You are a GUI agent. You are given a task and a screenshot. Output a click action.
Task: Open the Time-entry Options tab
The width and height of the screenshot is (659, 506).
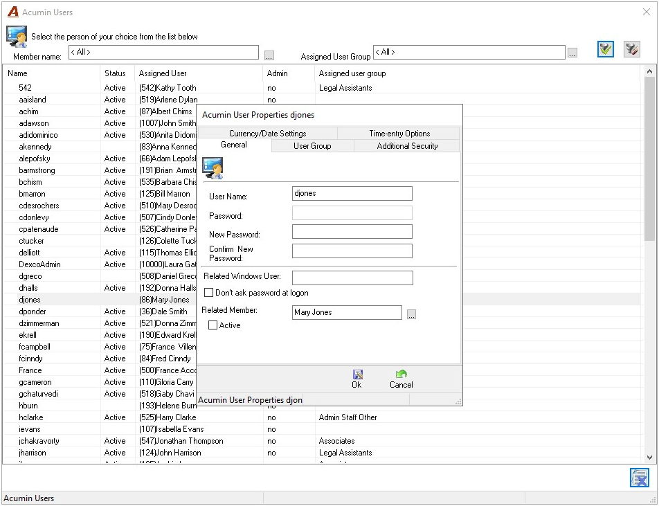click(399, 133)
